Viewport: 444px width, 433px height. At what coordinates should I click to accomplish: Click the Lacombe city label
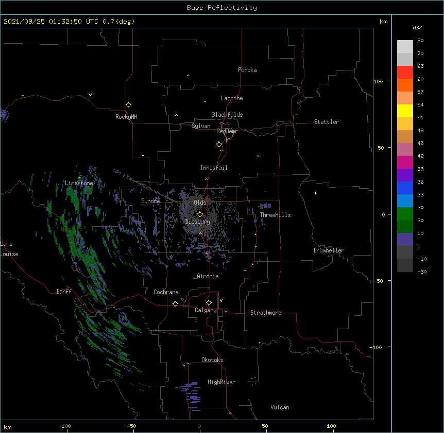pyautogui.click(x=232, y=98)
